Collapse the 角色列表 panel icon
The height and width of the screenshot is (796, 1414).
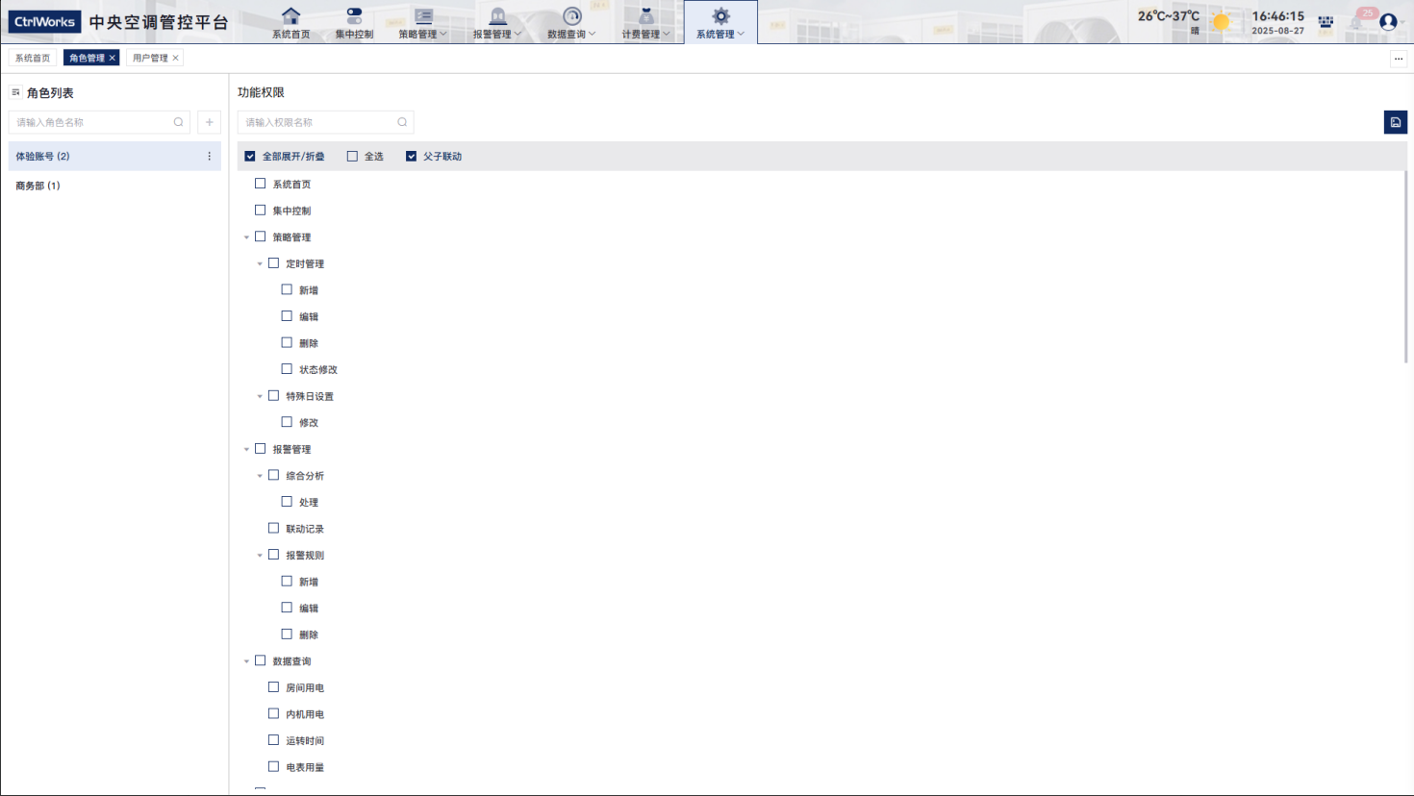15,92
